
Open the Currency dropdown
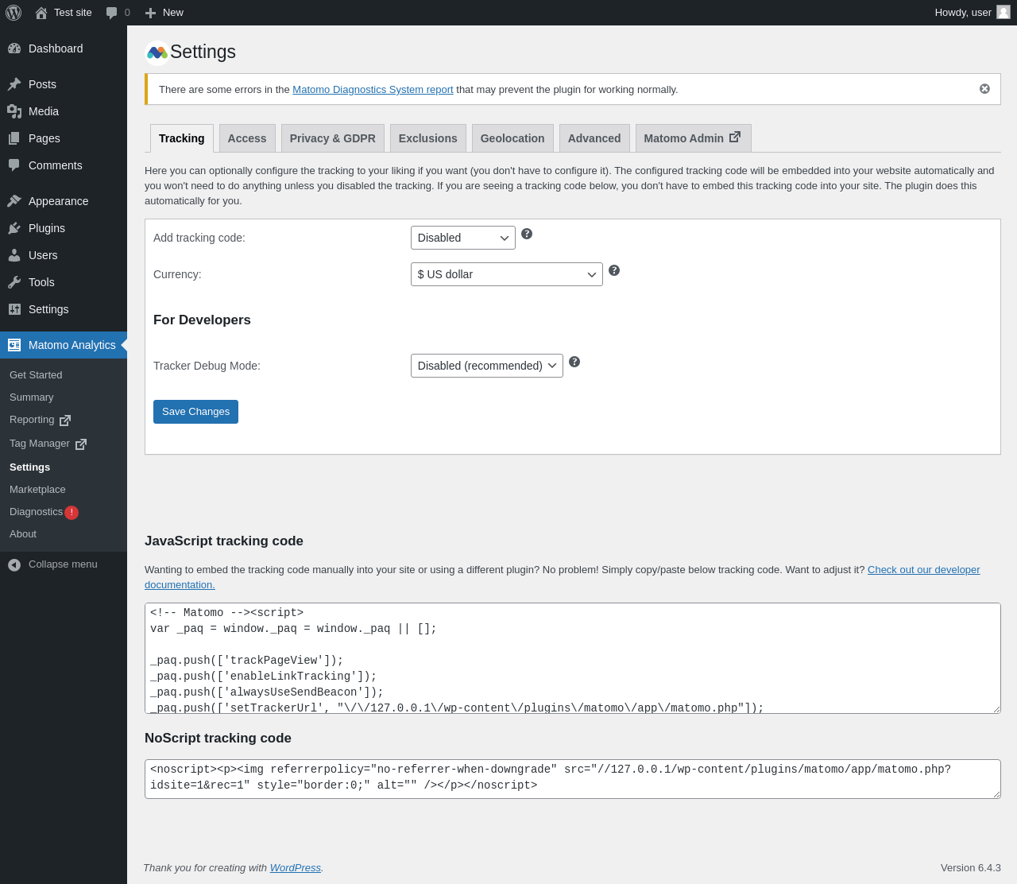(x=507, y=274)
